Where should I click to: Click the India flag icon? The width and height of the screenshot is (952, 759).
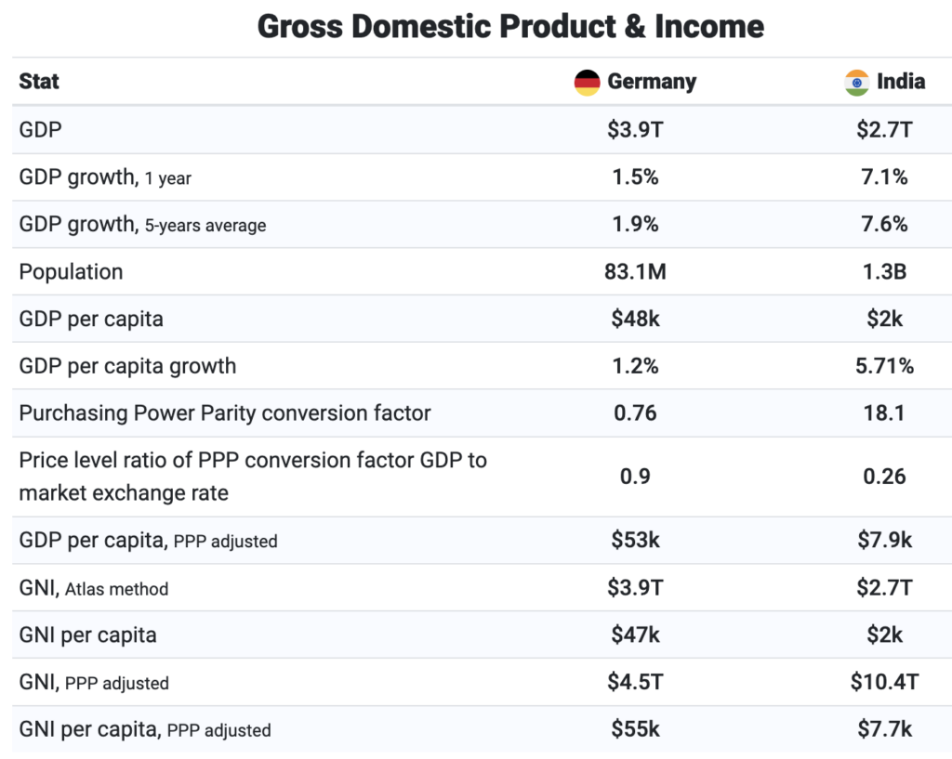pos(856,82)
